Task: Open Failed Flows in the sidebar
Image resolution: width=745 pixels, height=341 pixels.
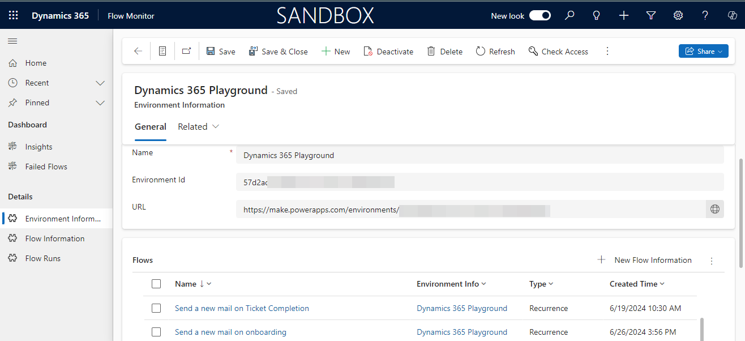Action: point(46,167)
